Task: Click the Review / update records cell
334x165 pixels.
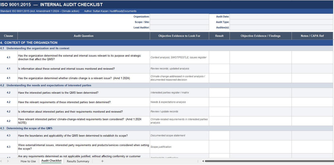Action: click(x=179, y=111)
